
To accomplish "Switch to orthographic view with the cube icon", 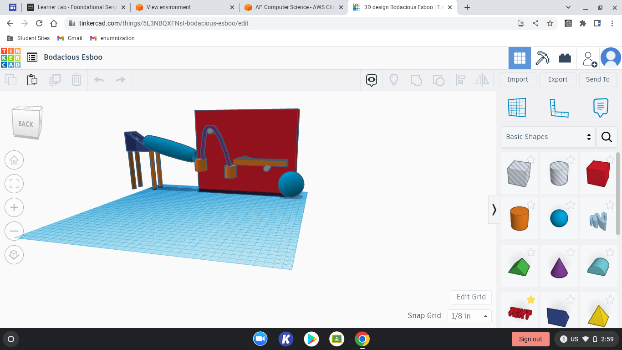I will pyautogui.click(x=14, y=255).
